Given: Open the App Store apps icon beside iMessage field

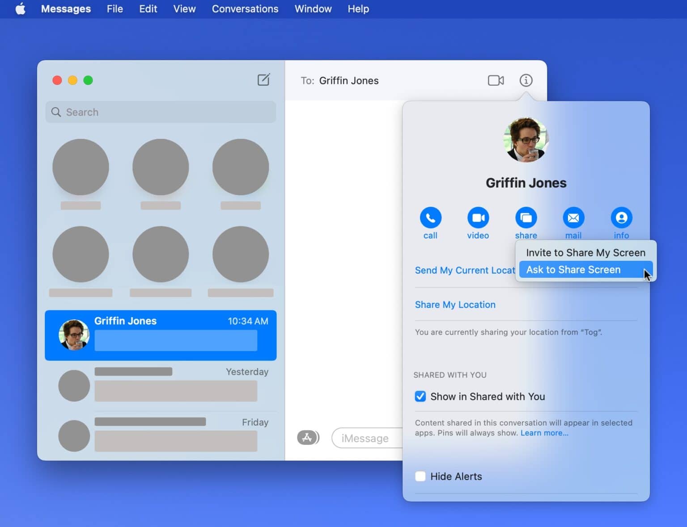Looking at the screenshot, I should point(308,438).
